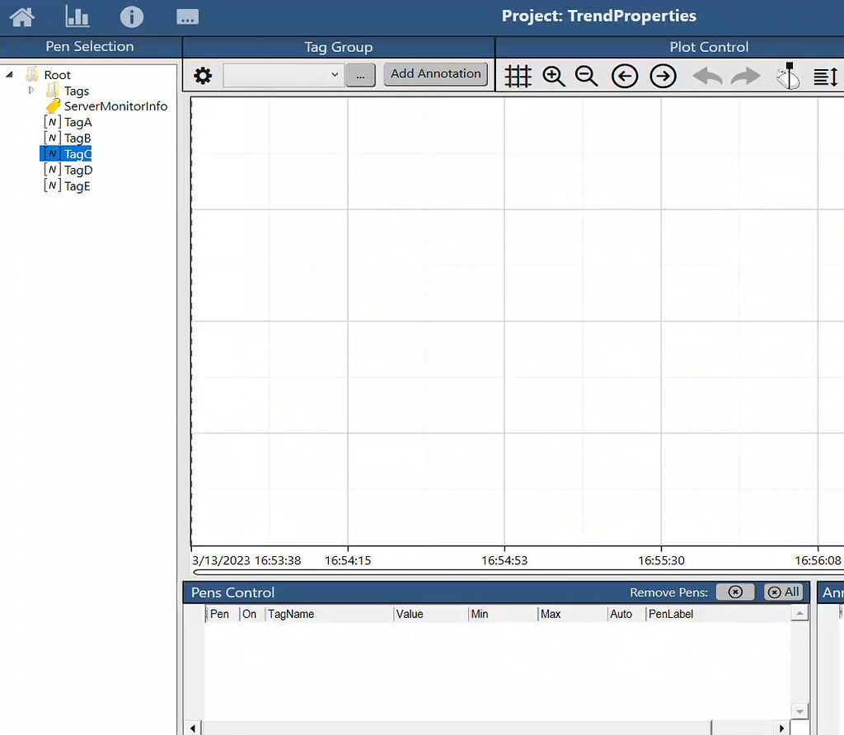Click the Pen column header
The width and height of the screenshot is (844, 735).
[x=222, y=614]
